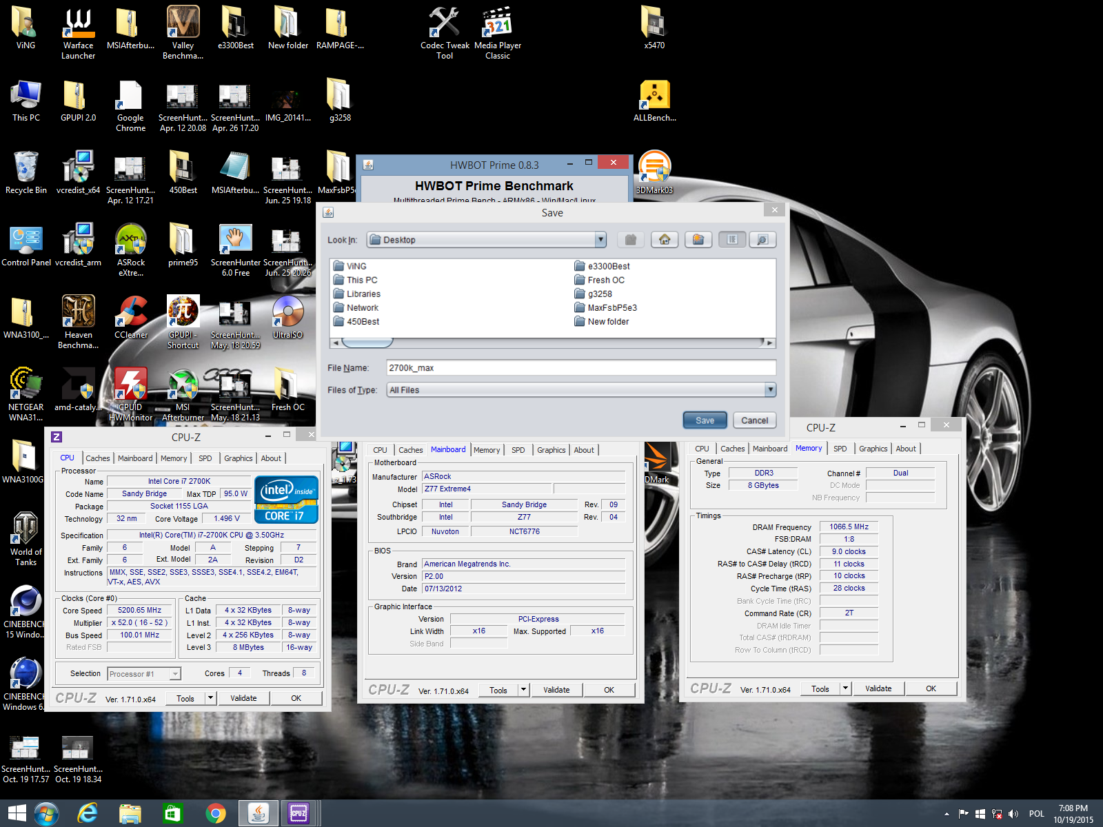This screenshot has width=1103, height=827.
Task: Select the Fresh OC folder in file list
Action: tap(599, 280)
